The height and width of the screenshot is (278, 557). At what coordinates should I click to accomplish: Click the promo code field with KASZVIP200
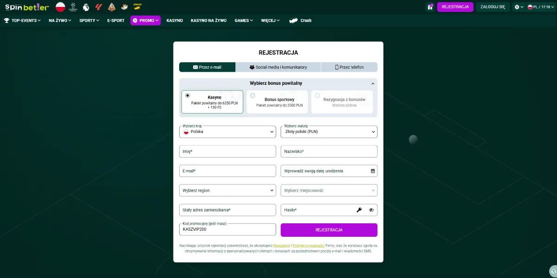pos(227,229)
